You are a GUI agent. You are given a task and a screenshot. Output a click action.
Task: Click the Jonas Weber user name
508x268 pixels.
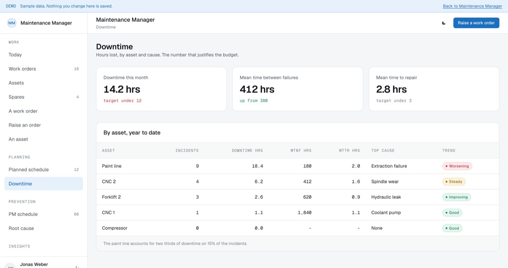click(34, 264)
